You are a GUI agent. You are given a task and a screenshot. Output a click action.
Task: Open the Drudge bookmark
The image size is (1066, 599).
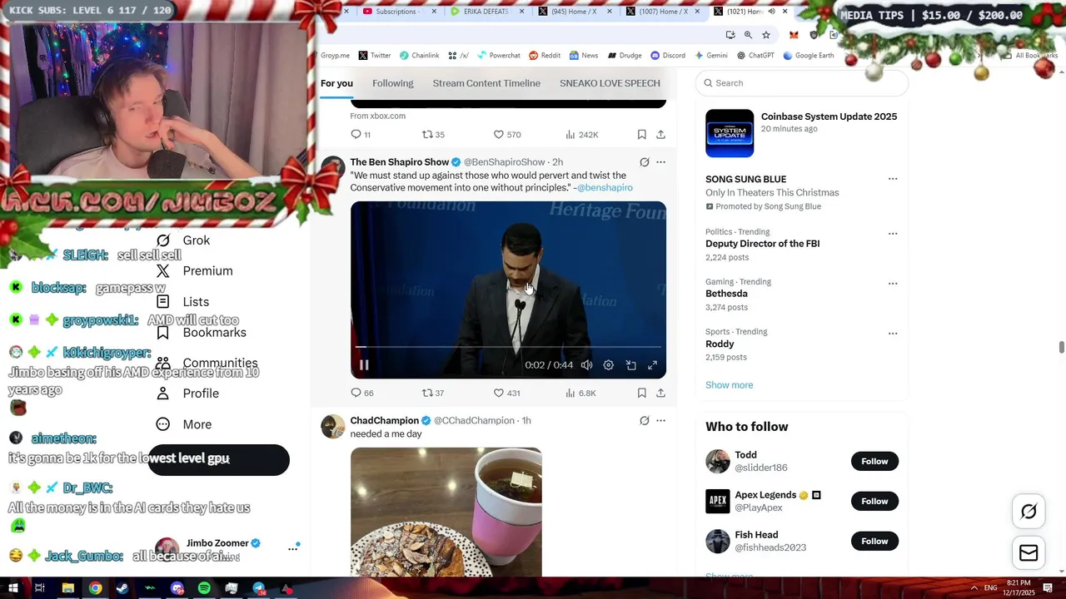[625, 56]
